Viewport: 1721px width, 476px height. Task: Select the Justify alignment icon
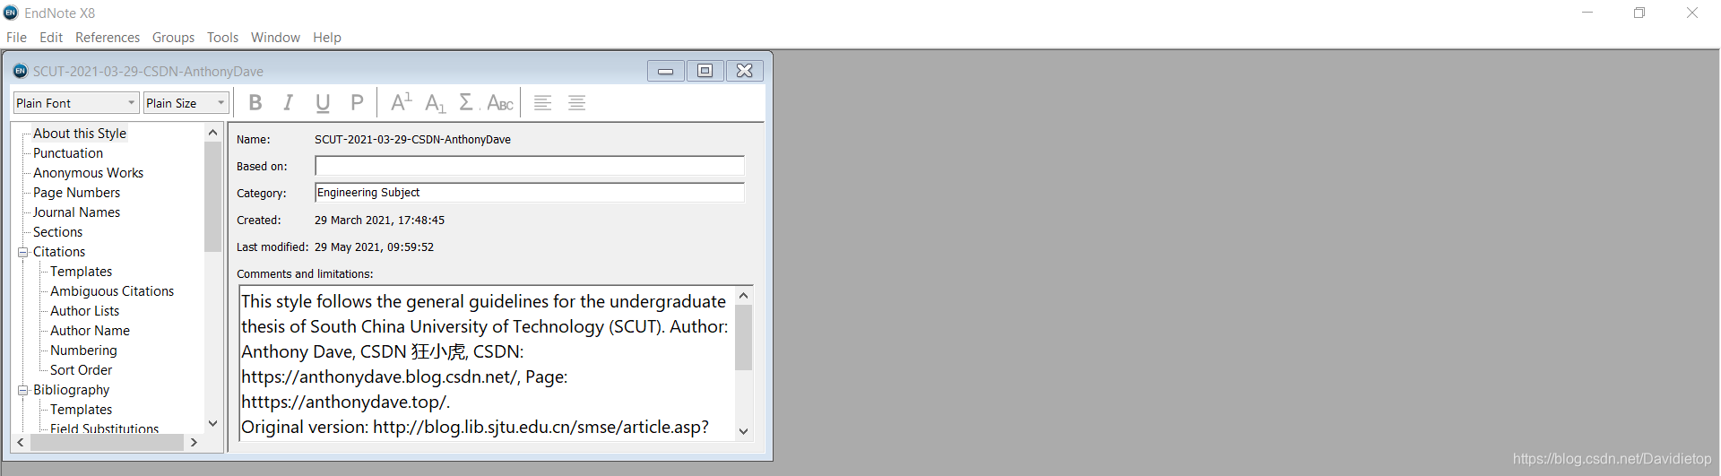(x=577, y=103)
